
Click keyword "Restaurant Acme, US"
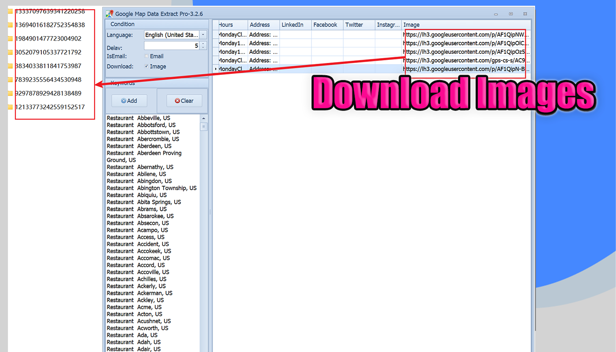pos(134,308)
